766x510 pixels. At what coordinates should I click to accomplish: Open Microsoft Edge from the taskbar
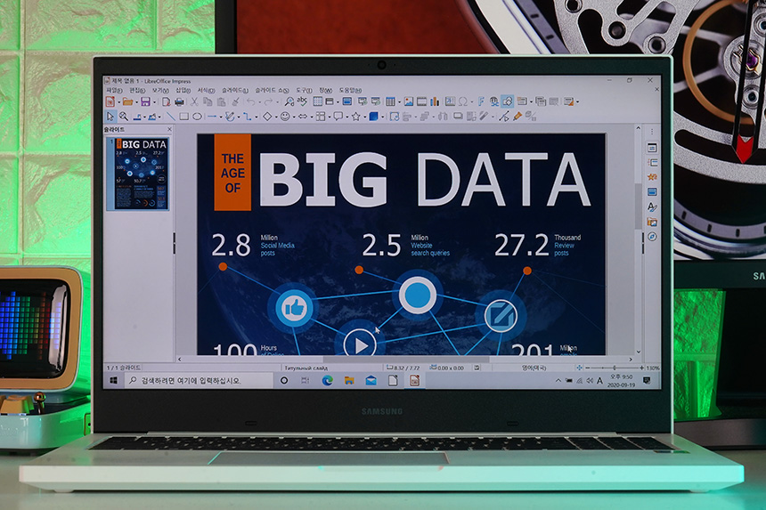click(327, 381)
